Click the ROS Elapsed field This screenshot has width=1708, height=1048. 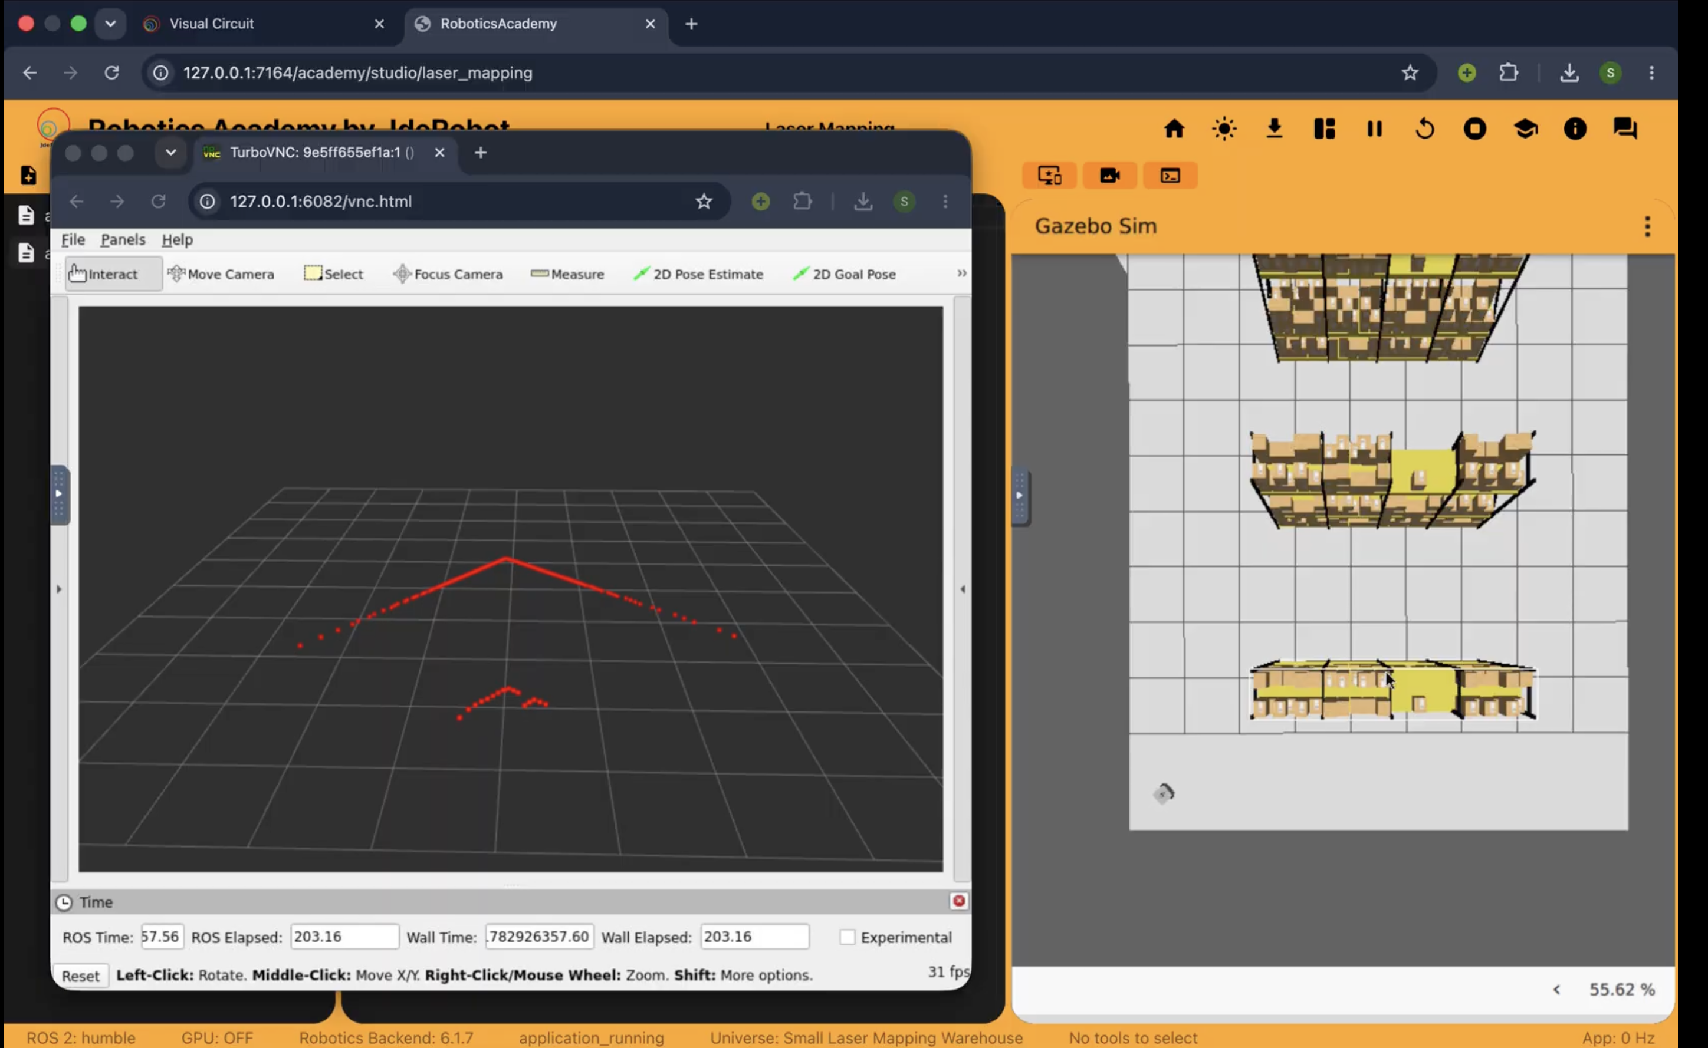(x=344, y=937)
